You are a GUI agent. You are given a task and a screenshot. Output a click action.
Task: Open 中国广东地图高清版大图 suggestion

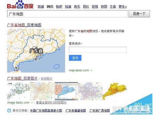pos(46,111)
